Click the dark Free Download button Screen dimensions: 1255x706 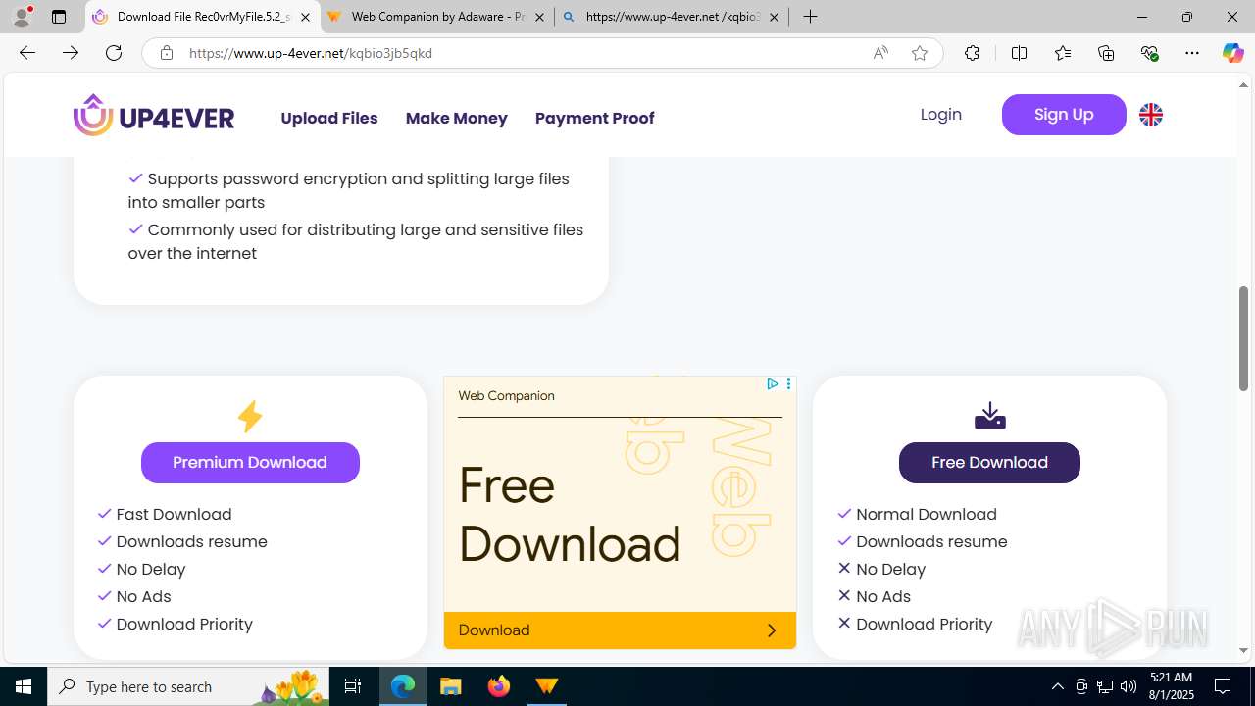(989, 463)
